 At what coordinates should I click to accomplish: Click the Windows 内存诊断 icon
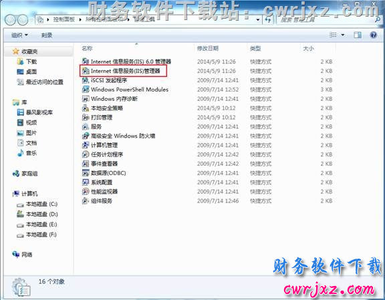pyautogui.click(x=86, y=99)
